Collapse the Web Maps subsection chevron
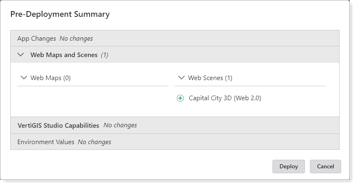 click(23, 78)
